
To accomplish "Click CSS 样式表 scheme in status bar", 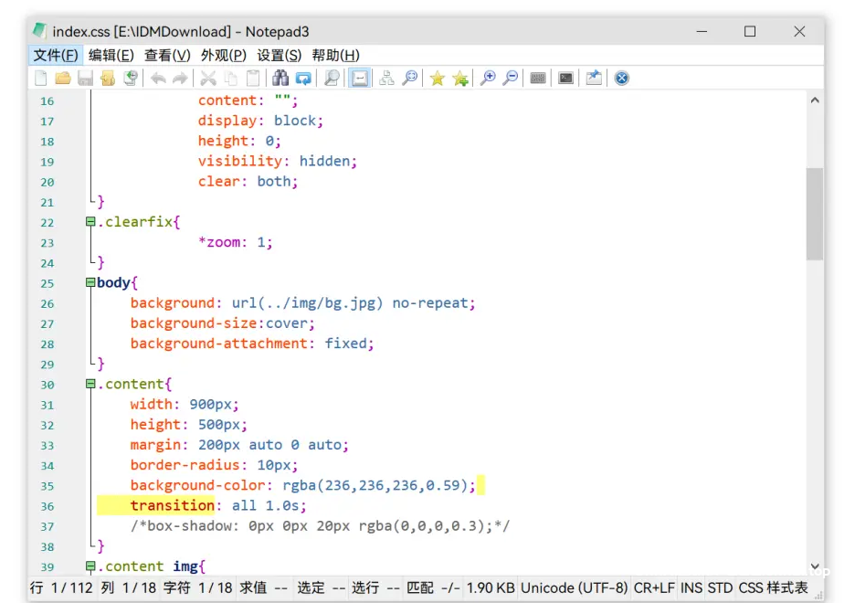I will coord(773,587).
